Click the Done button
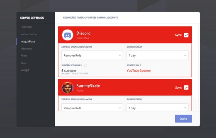Viewport: 216px width, 138px height. pos(183,119)
